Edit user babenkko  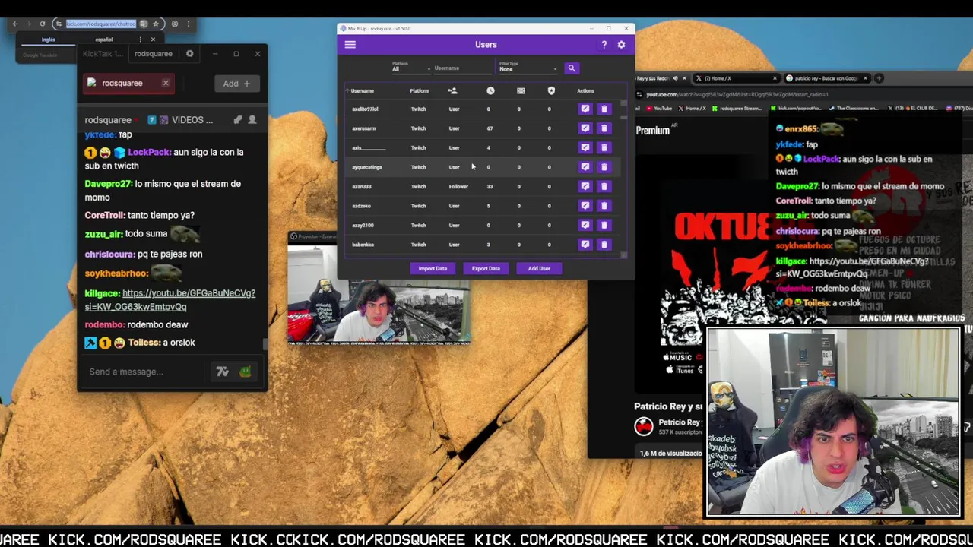585,245
